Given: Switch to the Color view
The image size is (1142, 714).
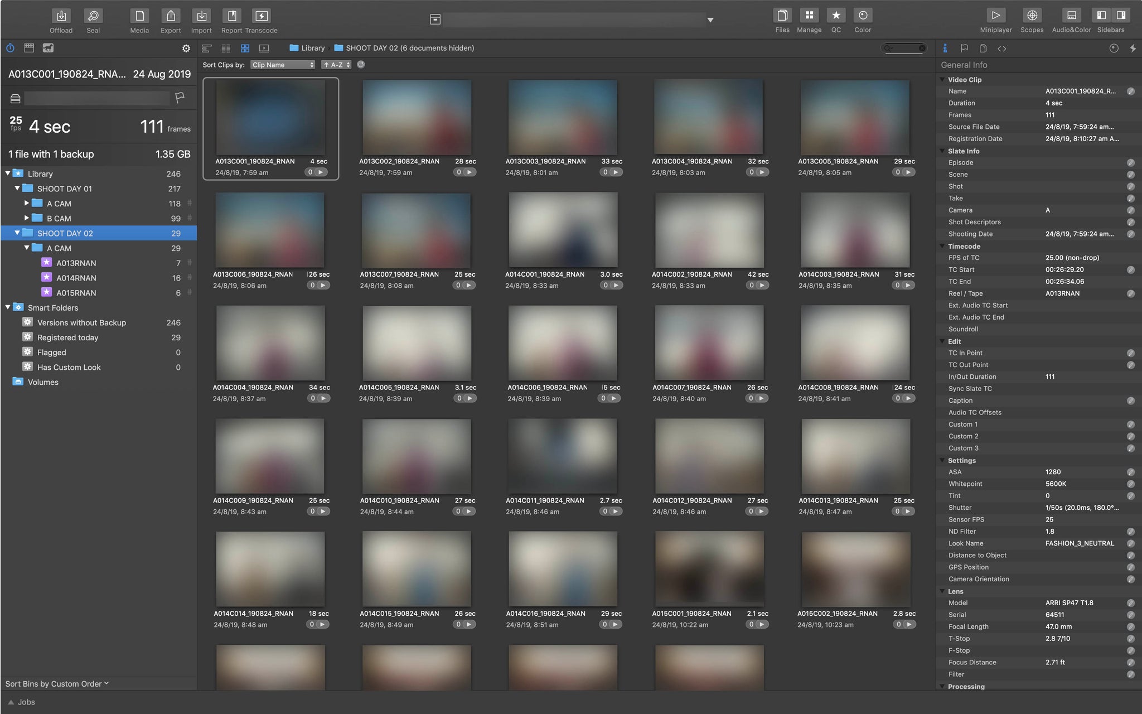Looking at the screenshot, I should (863, 16).
